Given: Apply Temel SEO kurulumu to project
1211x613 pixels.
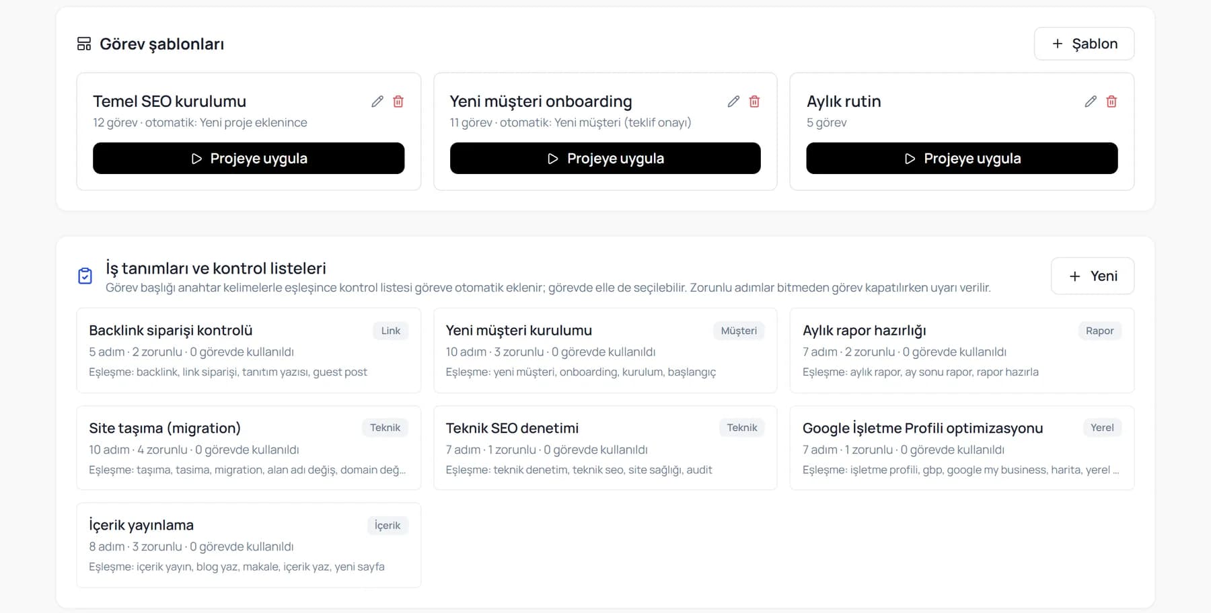Looking at the screenshot, I should pyautogui.click(x=248, y=159).
